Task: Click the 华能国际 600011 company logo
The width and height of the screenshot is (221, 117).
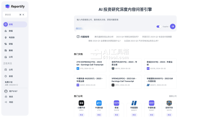Action: pos(134,103)
